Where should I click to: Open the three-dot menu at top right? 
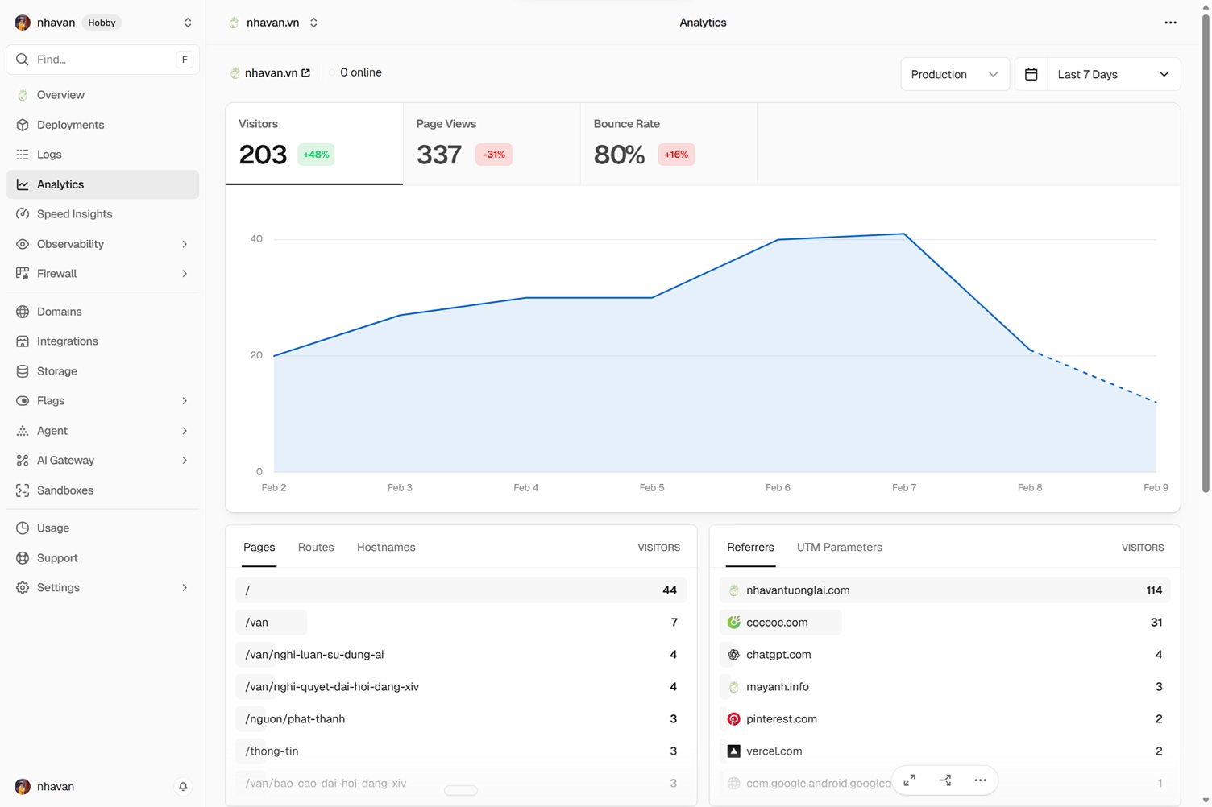point(1170,23)
